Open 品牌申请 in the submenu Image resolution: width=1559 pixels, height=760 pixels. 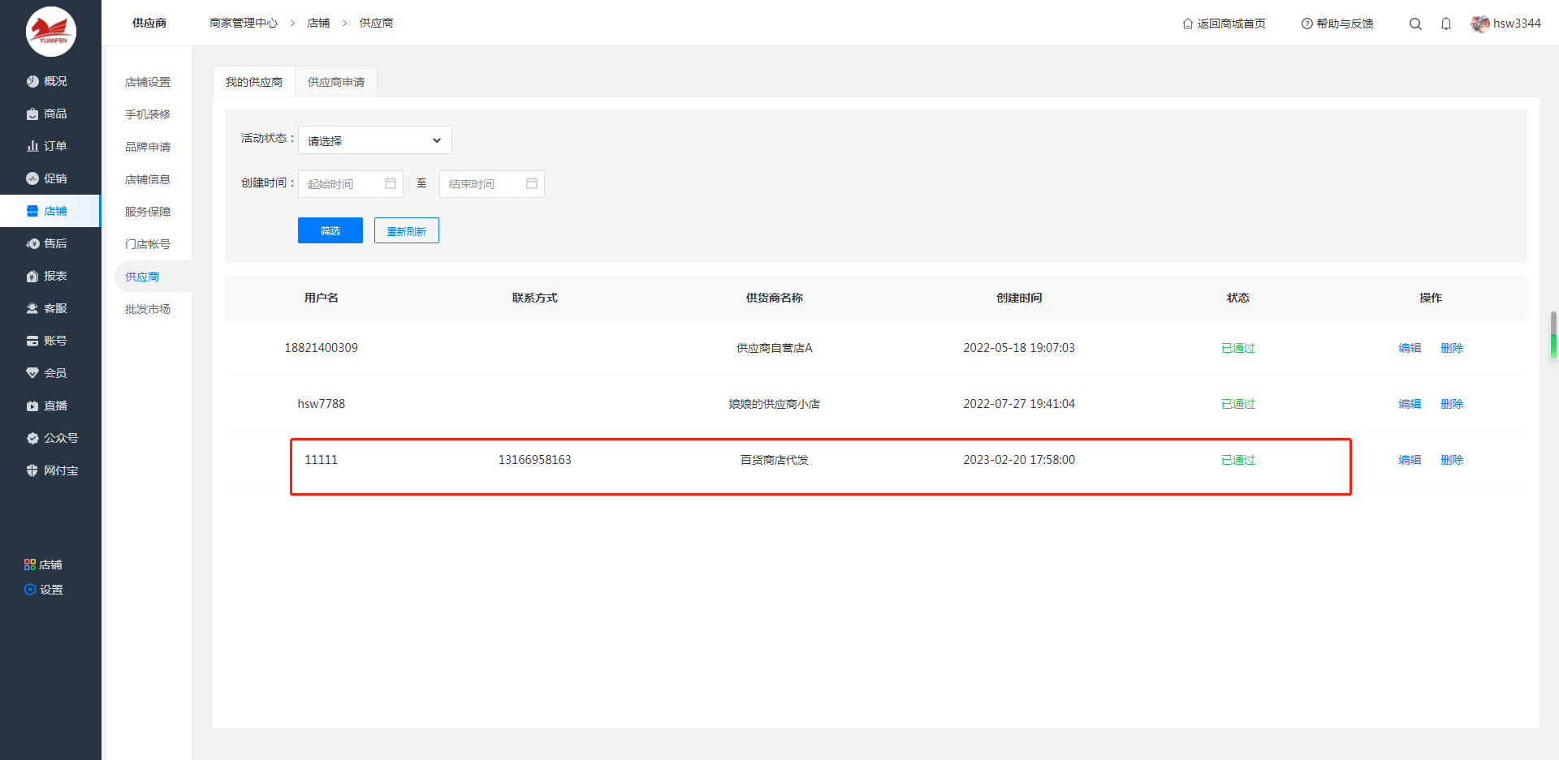tap(148, 147)
